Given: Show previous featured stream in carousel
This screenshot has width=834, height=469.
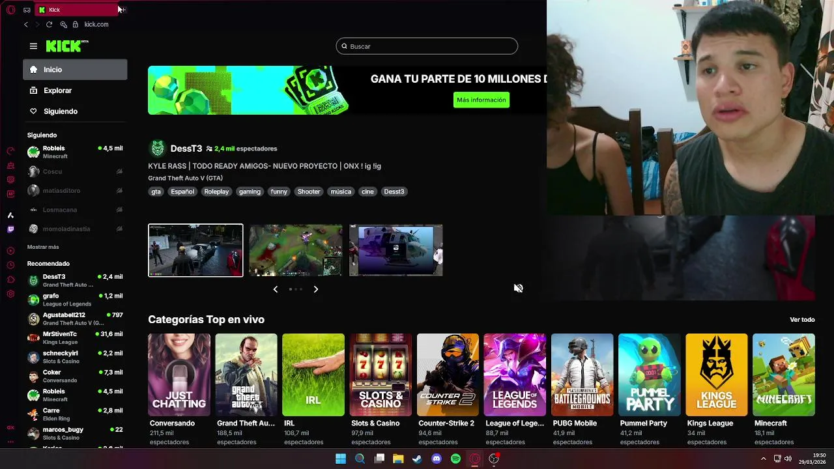Looking at the screenshot, I should (x=276, y=289).
